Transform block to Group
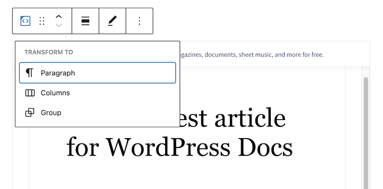Viewport: 383px width, 189px height. click(97, 112)
